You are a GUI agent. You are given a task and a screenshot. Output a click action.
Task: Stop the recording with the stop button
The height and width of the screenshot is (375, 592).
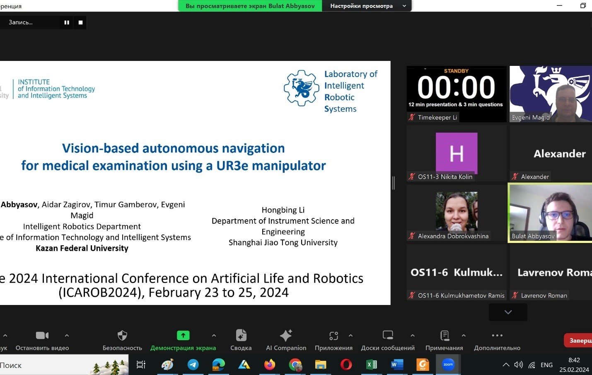[x=80, y=22]
